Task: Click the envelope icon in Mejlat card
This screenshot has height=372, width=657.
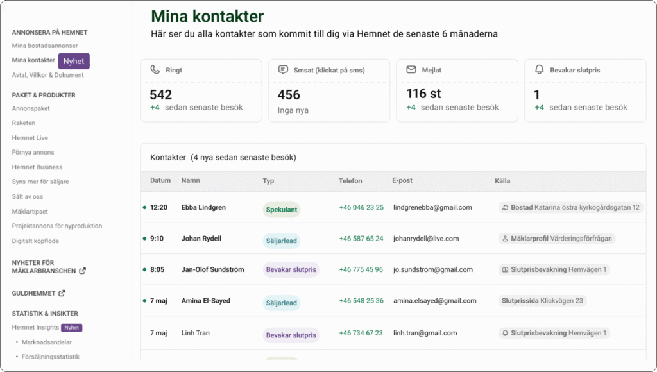Action: coord(411,69)
